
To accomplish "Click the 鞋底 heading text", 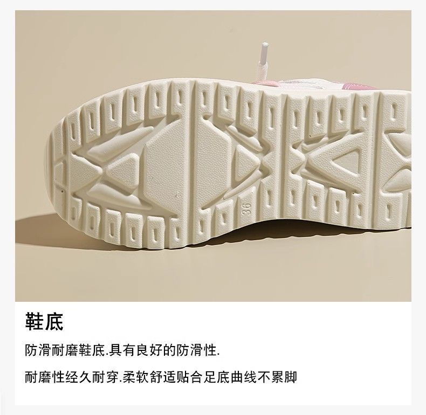I will click(44, 322).
